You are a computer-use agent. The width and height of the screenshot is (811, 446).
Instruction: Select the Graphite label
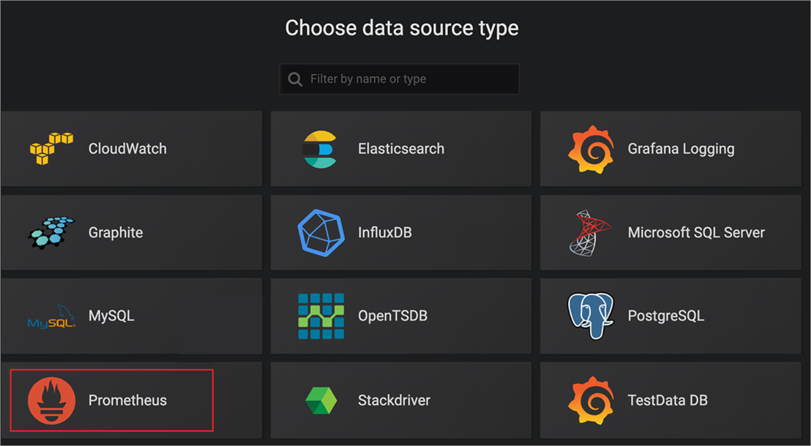[x=115, y=233]
